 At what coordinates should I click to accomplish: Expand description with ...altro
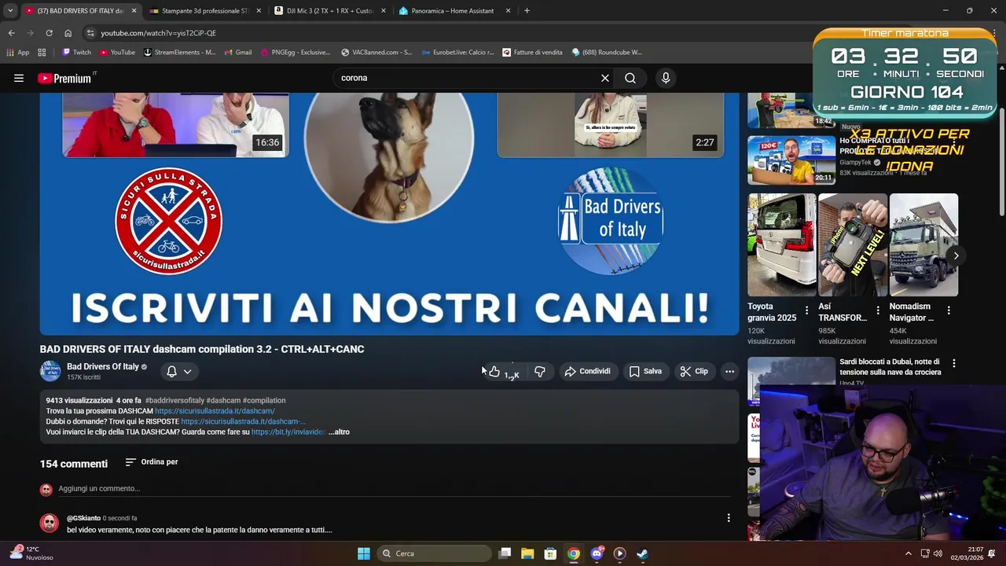tap(339, 432)
